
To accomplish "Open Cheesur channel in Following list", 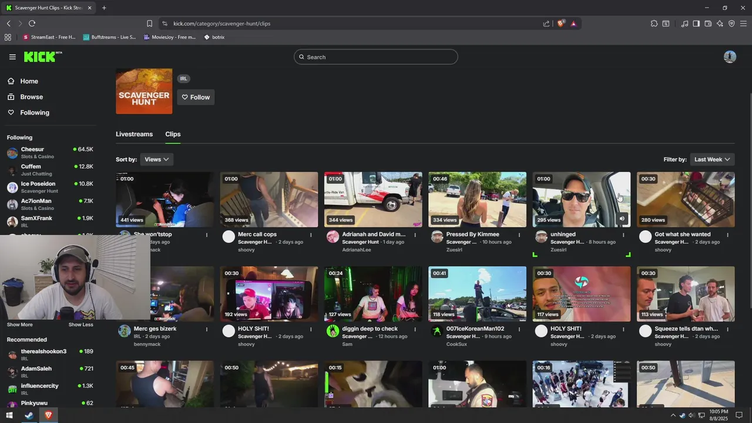I will [50, 153].
